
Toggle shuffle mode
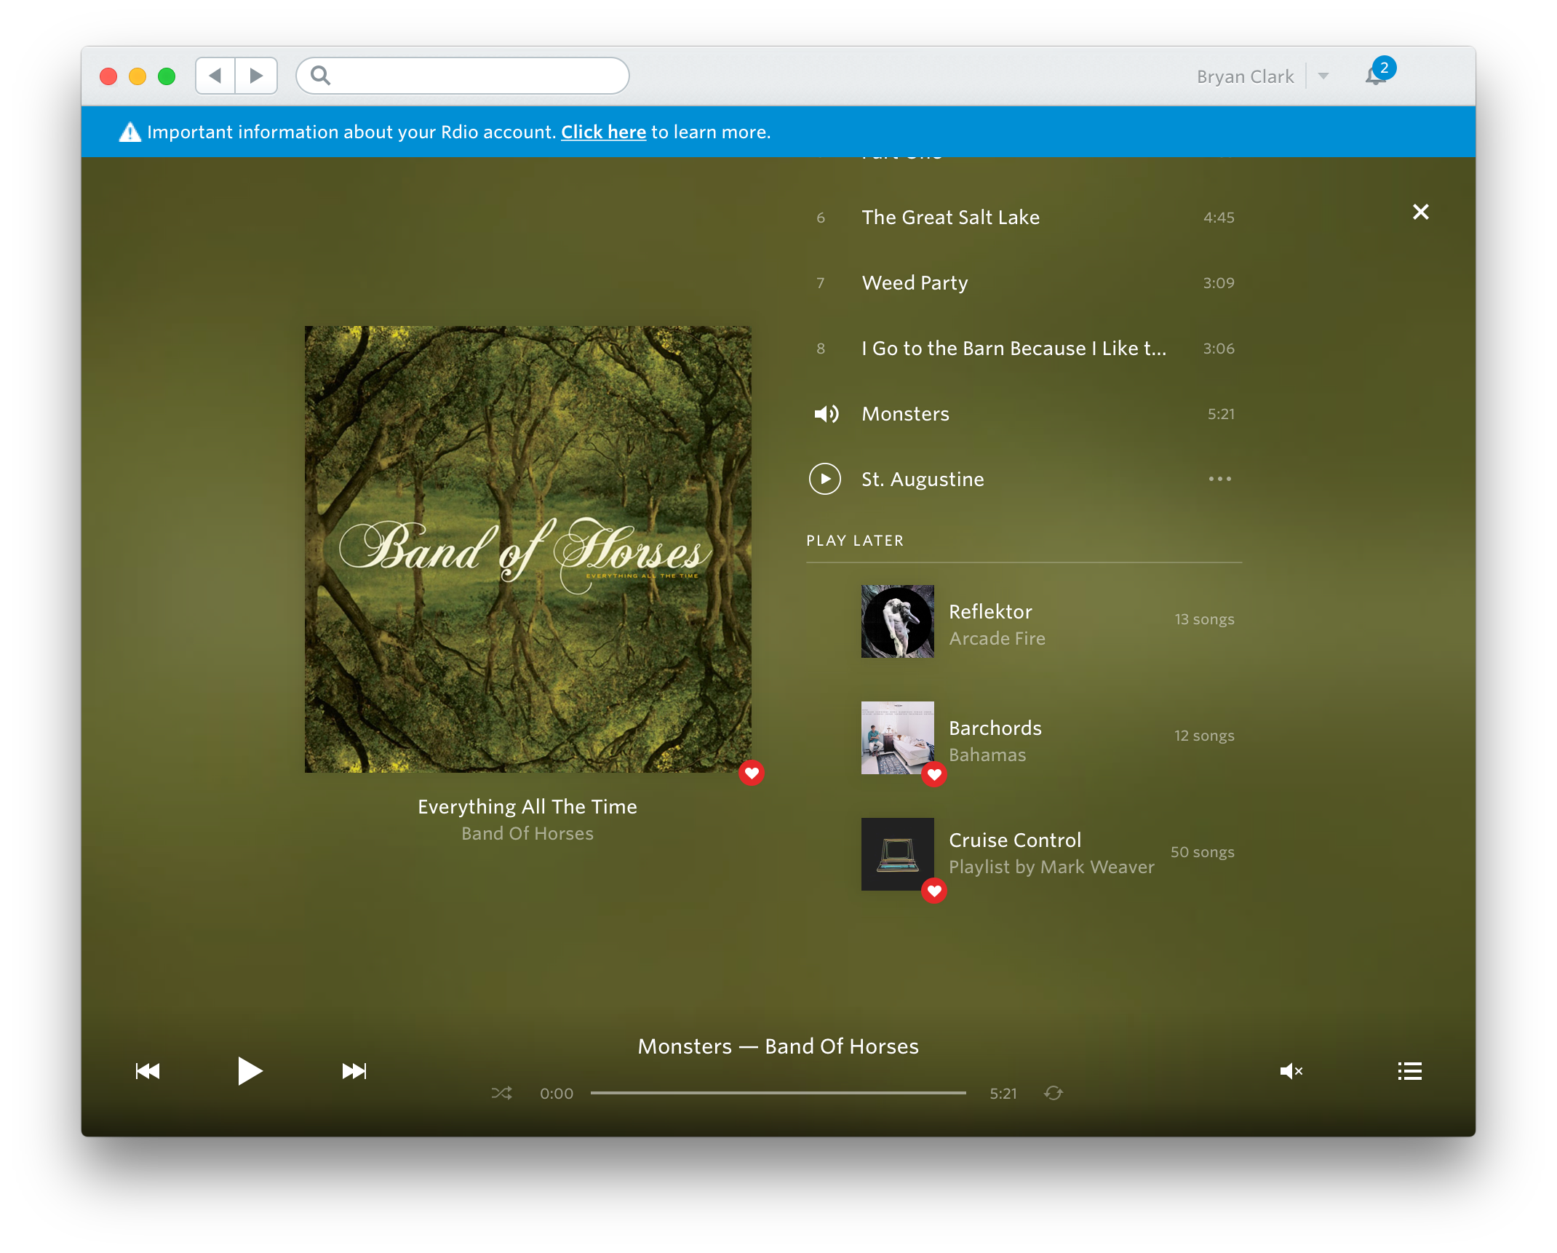click(x=501, y=1093)
